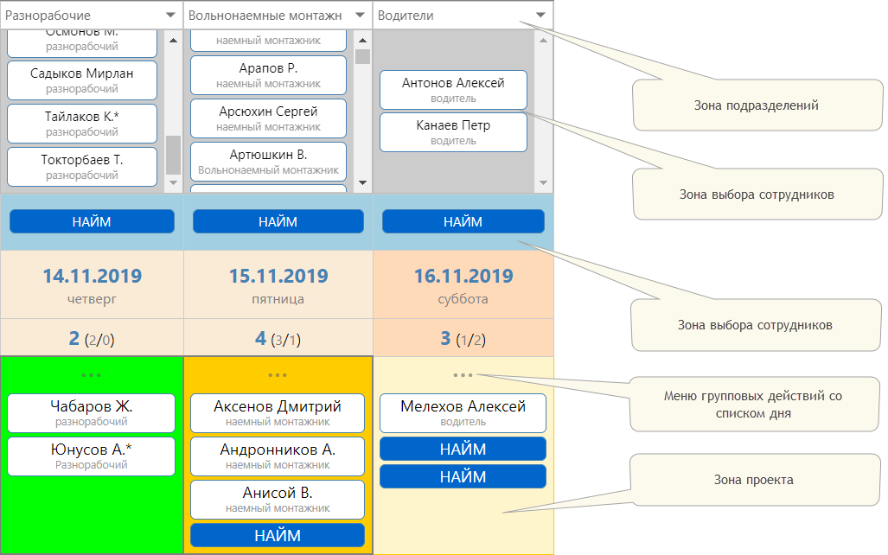Select employee Садыков Мирлан

(x=82, y=80)
